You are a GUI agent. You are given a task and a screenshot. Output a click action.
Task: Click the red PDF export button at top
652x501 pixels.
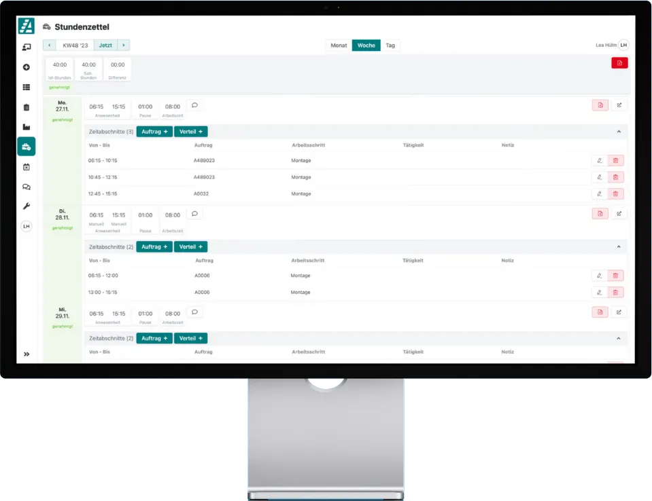pyautogui.click(x=619, y=63)
